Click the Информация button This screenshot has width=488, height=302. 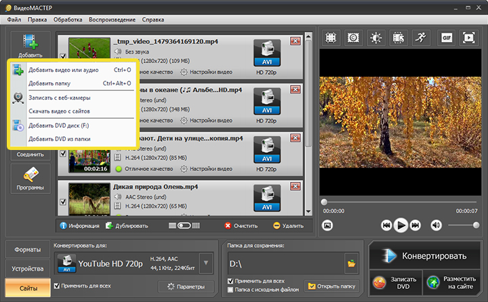click(x=80, y=225)
